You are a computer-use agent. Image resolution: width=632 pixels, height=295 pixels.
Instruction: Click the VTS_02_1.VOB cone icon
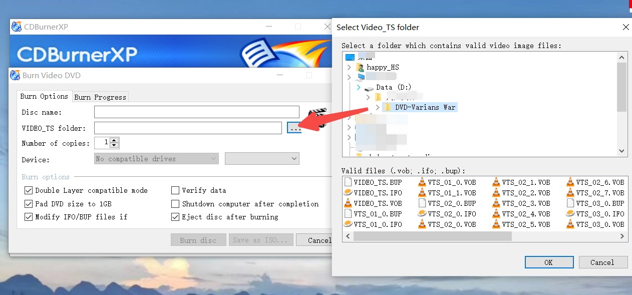496,182
